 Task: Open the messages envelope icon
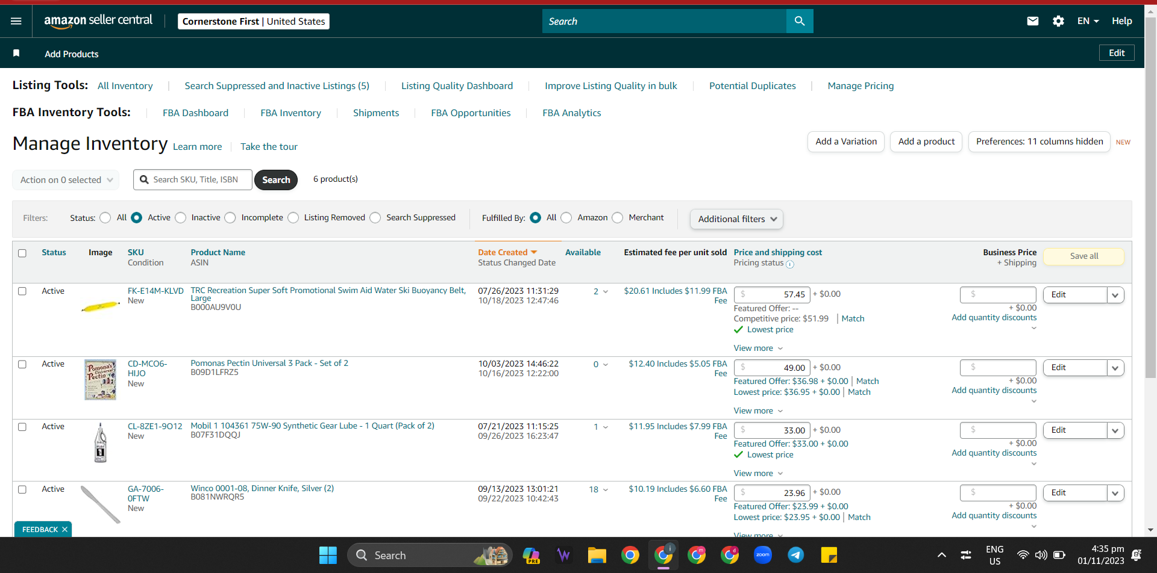pyautogui.click(x=1033, y=21)
